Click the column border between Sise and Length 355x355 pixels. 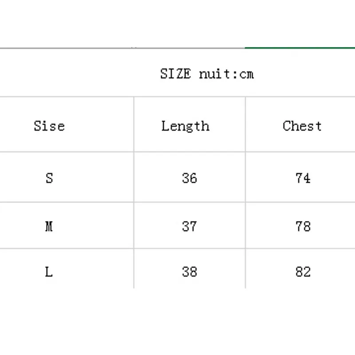134,193
